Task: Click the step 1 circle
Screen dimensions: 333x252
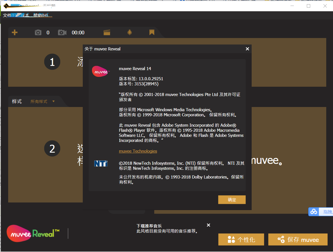Action: pyautogui.click(x=52, y=62)
